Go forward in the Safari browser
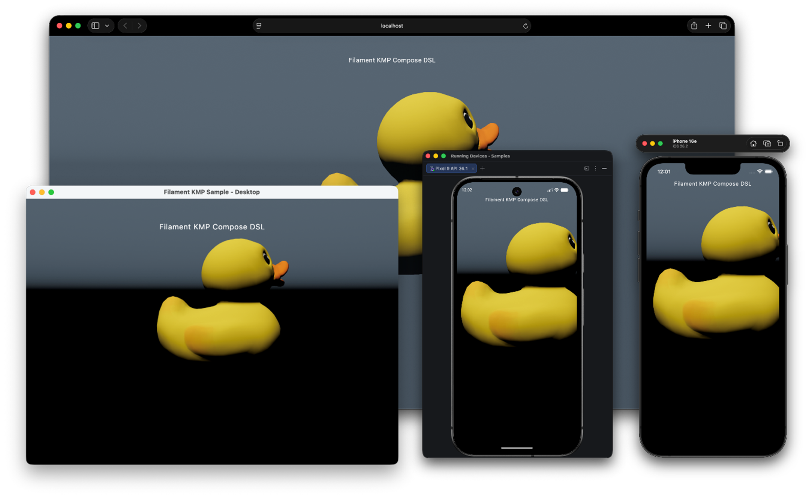 [x=139, y=25]
